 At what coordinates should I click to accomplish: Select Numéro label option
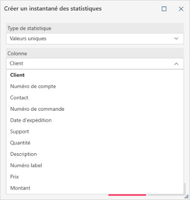[95, 165]
